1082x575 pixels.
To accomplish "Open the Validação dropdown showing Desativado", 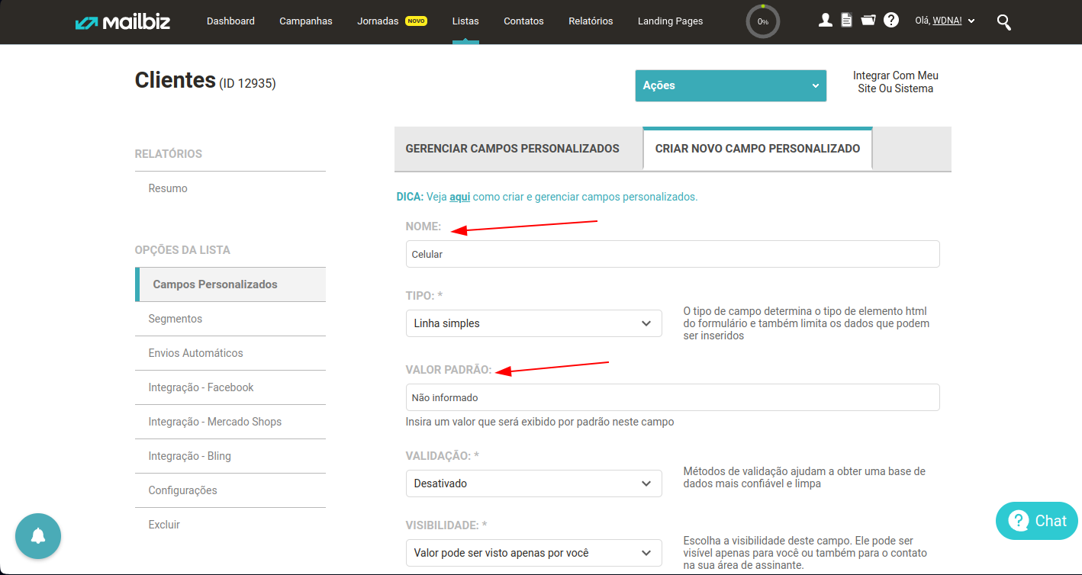I will point(534,483).
